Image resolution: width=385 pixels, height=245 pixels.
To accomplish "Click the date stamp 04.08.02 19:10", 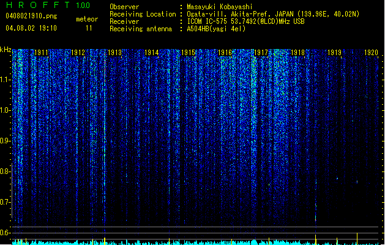I will [31, 28].
